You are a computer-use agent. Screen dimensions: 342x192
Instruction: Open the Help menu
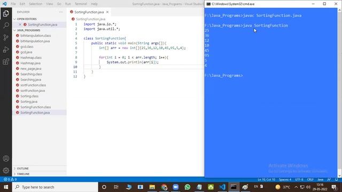94,4
